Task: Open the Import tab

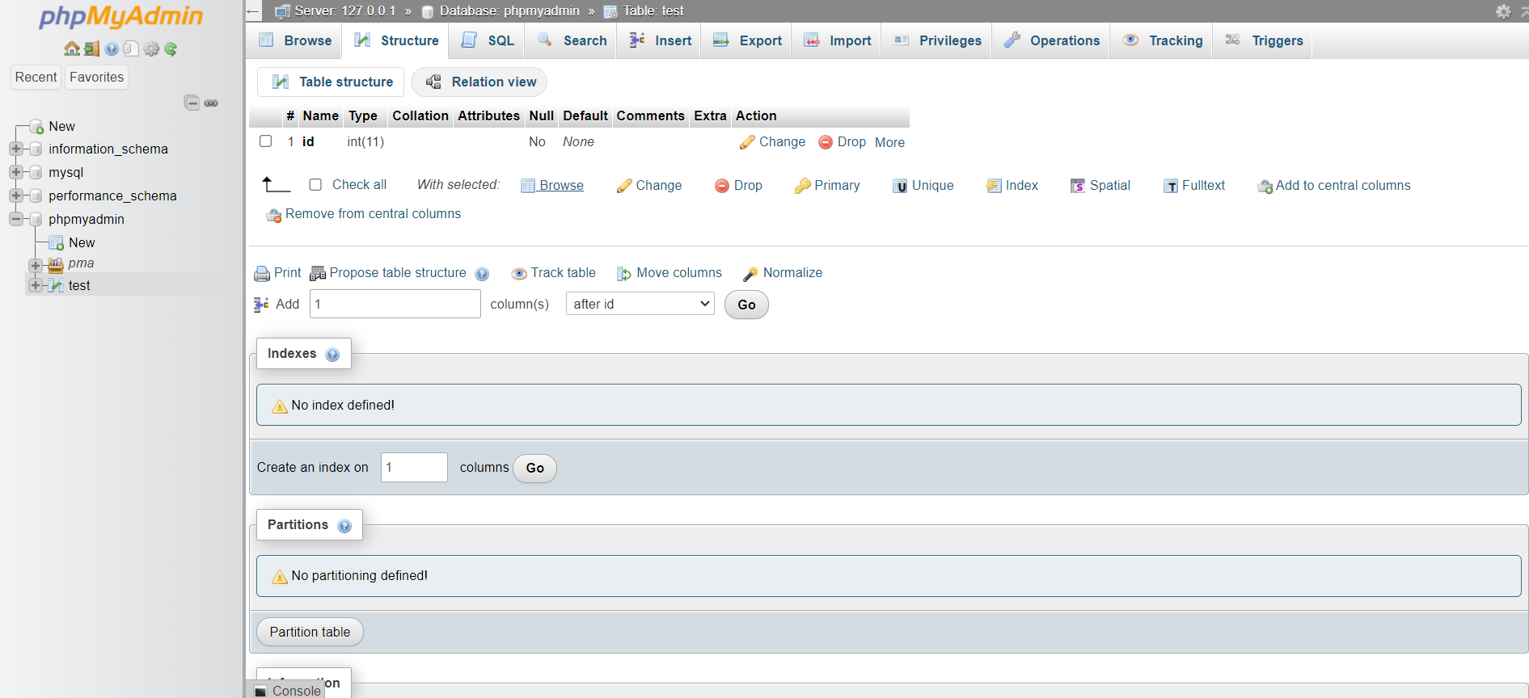Action: point(837,40)
